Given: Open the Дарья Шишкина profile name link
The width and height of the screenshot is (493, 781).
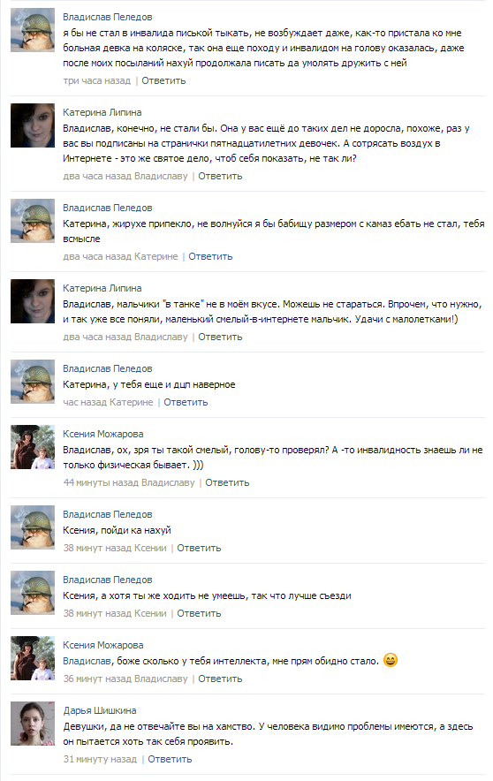Looking at the screenshot, I should 100,710.
